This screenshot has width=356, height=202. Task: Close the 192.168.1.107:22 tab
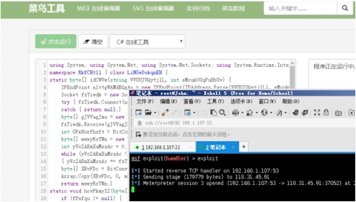tap(190, 147)
